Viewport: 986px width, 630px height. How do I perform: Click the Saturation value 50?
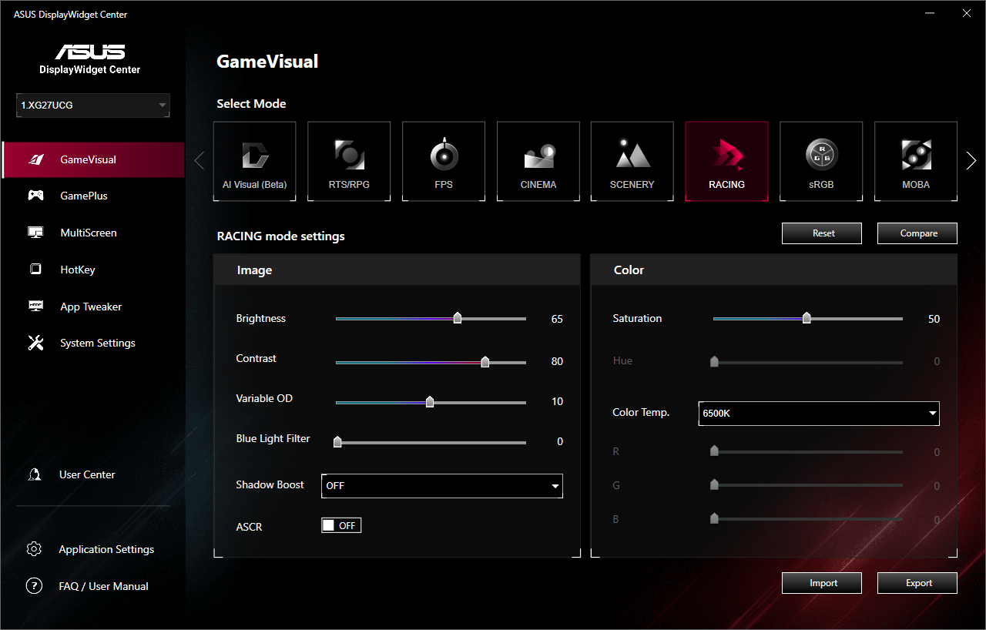point(934,319)
